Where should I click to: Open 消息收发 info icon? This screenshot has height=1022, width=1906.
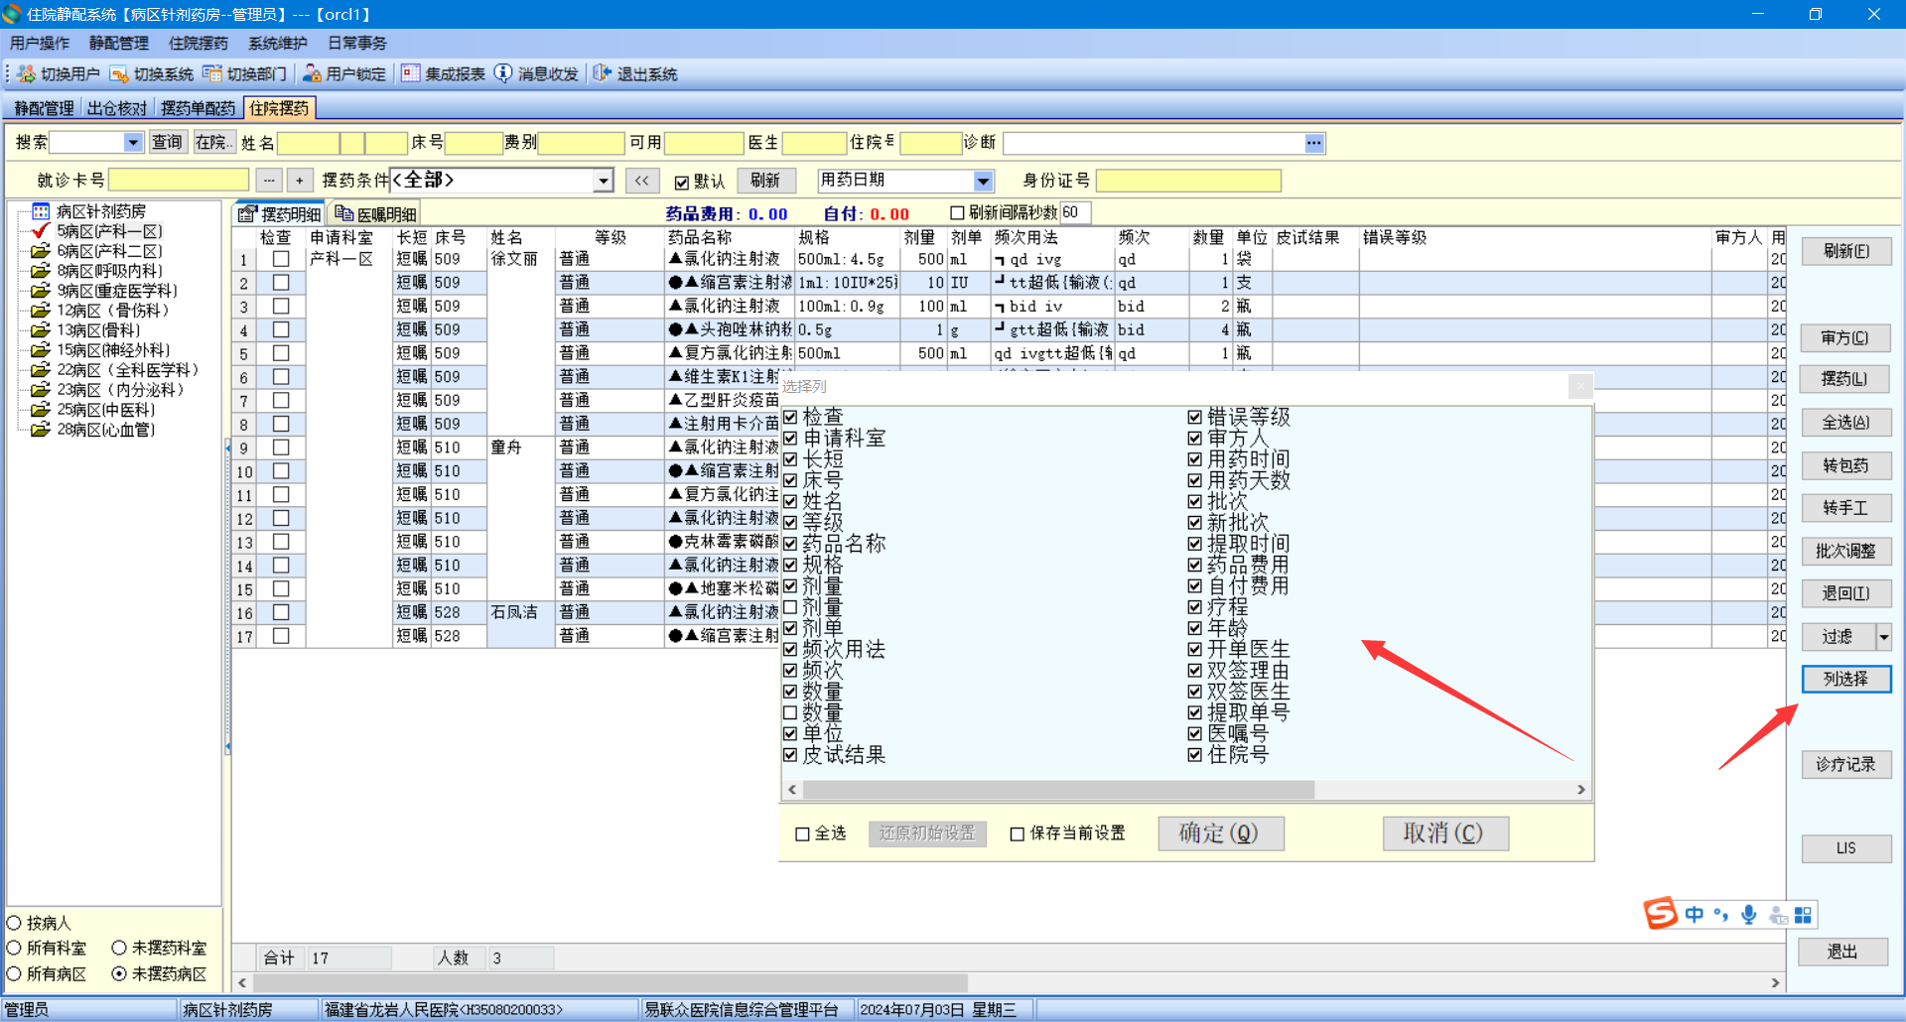(503, 74)
